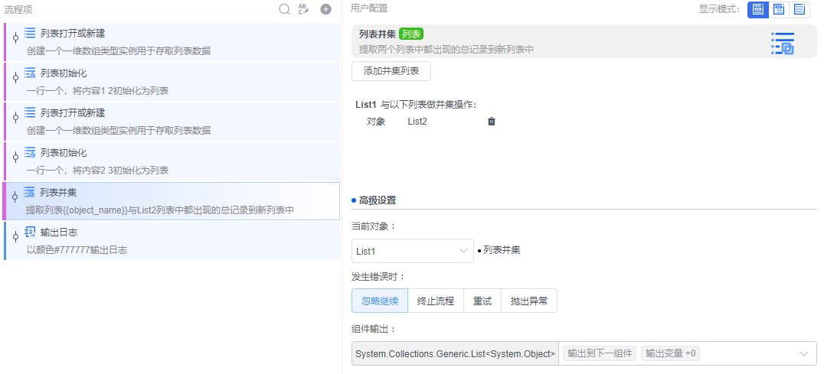Screen dimensions: 824x374
Task: Click the 输出变量 +0 tag
Action: 671,353
